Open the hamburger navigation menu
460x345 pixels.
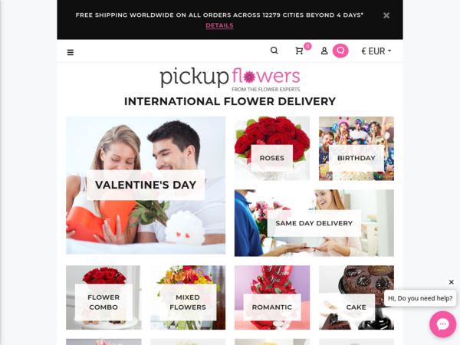(x=71, y=52)
